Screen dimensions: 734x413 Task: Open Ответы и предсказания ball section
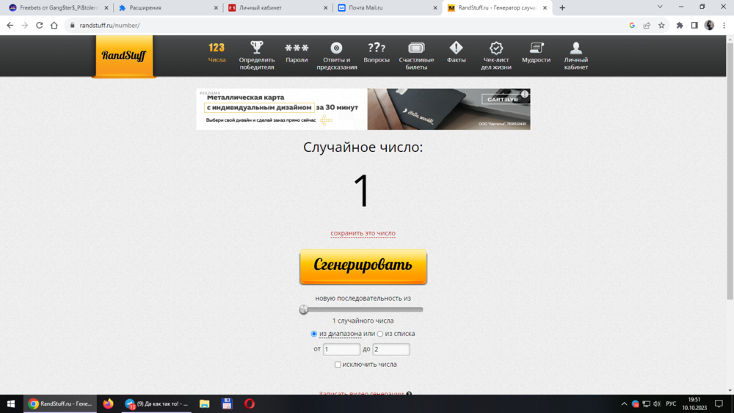pyautogui.click(x=337, y=55)
